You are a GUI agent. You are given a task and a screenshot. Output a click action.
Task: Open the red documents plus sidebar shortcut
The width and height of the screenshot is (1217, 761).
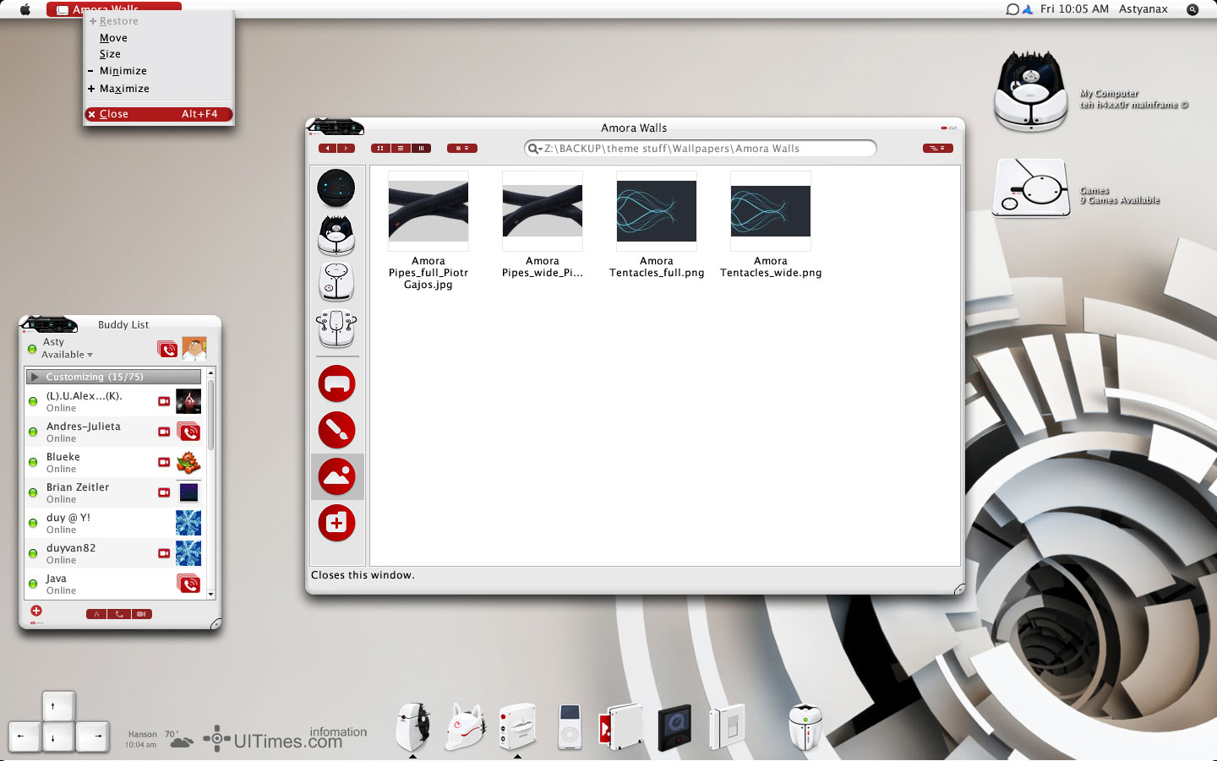pyautogui.click(x=336, y=523)
